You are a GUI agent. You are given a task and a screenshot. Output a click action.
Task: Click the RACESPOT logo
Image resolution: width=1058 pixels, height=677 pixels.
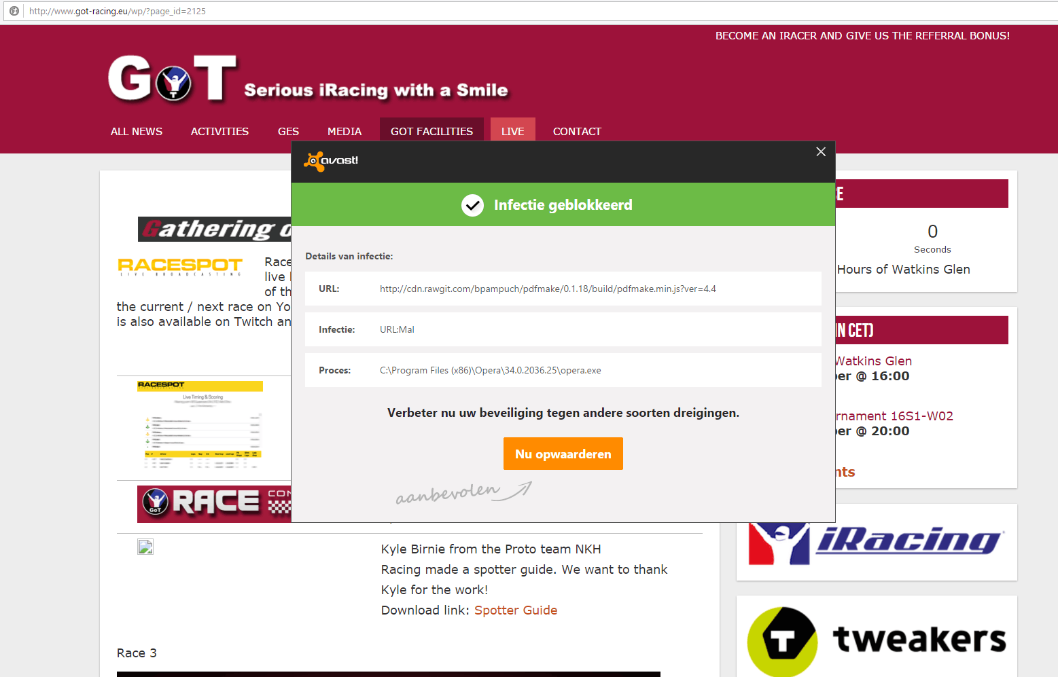[180, 266]
